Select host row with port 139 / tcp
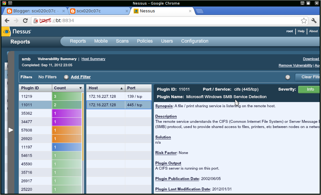 click(x=119, y=97)
